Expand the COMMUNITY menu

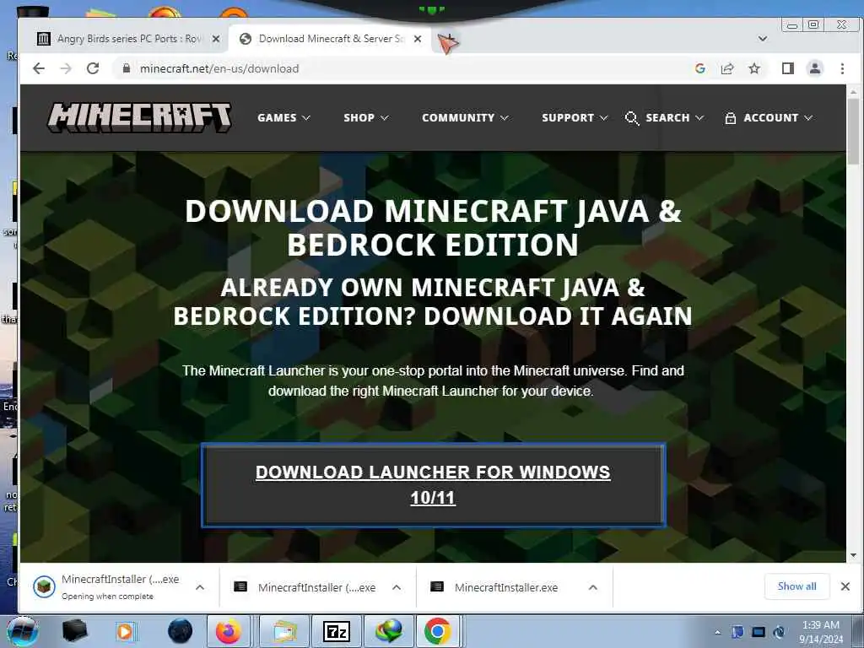point(465,117)
